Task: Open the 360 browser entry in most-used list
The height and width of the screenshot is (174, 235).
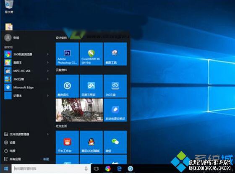Action: 27,54
